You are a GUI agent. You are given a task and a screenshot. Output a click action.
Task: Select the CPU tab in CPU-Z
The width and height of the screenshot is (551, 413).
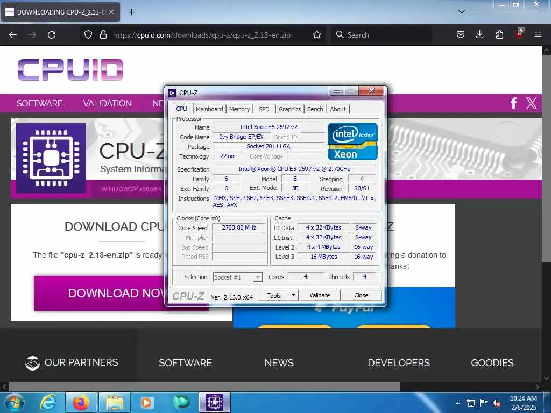pos(182,109)
